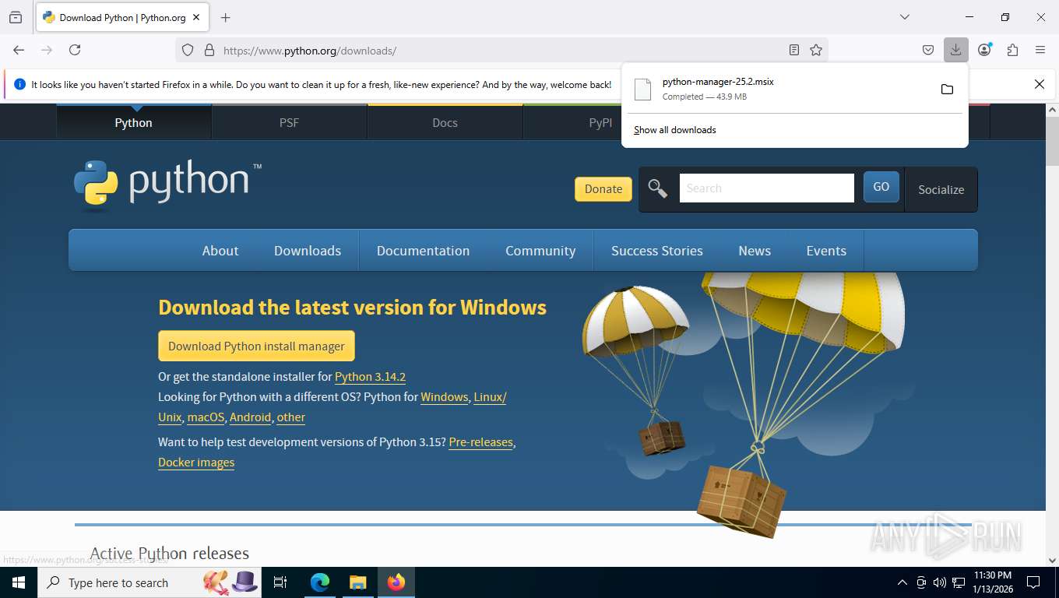Dismiss the Firefox refresh notification bar
The image size is (1059, 598).
pos(1039,84)
